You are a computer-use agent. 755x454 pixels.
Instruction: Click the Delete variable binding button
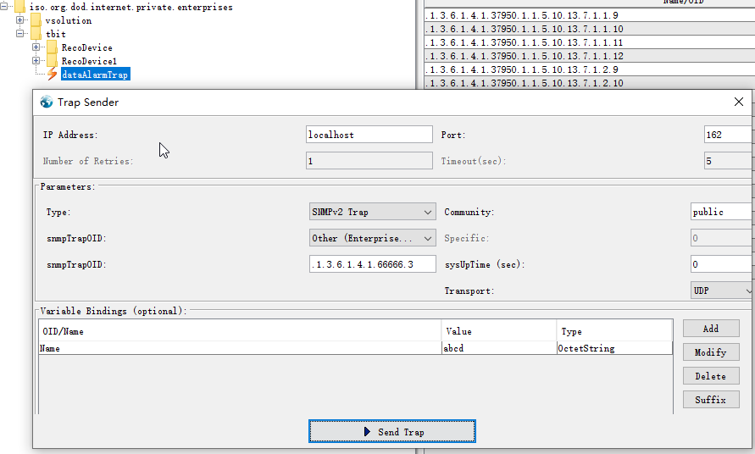[711, 376]
